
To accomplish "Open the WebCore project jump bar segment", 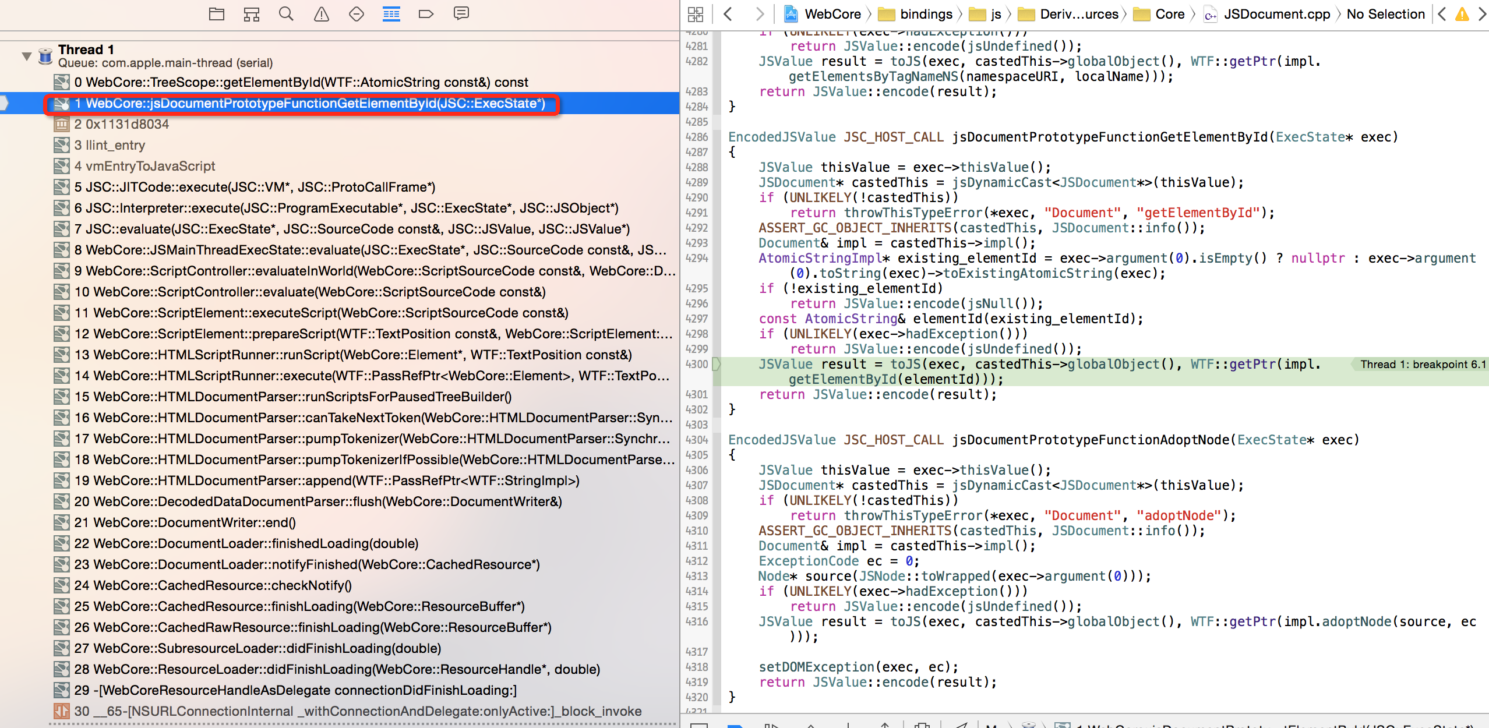I will pyautogui.click(x=823, y=14).
